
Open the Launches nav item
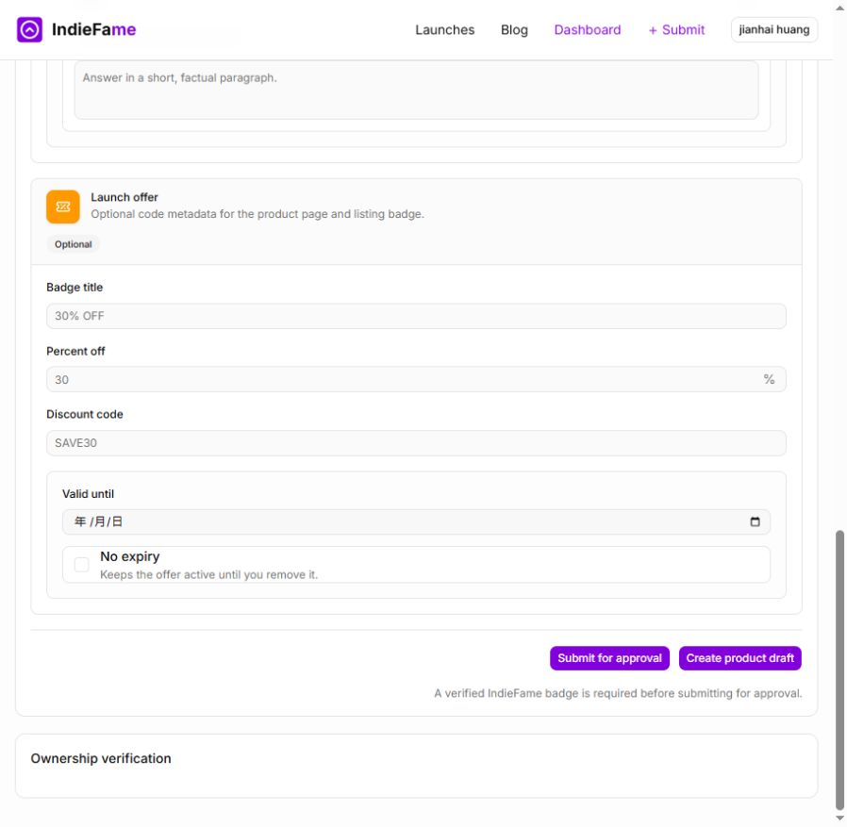[x=444, y=30]
